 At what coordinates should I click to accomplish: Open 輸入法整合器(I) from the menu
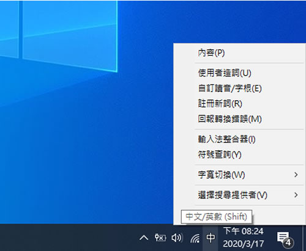(x=239, y=139)
